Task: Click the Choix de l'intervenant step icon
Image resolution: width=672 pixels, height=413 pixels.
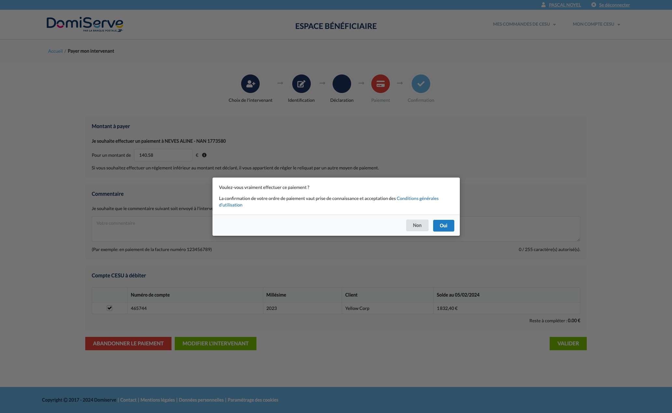Action: (250, 84)
